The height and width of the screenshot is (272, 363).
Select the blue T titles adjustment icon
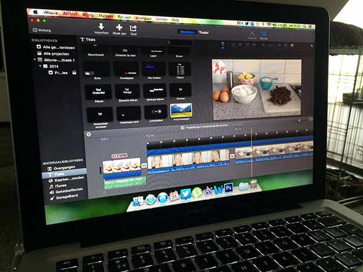223,44
